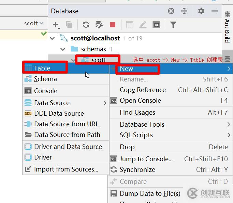Select the scott@localhost data source row
This screenshot has height=203, width=233.
point(135,38)
